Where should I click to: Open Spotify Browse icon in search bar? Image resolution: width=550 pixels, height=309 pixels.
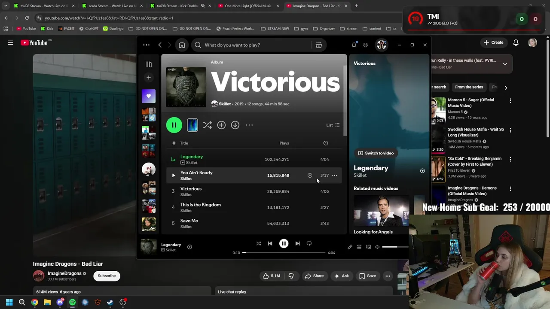(x=319, y=45)
